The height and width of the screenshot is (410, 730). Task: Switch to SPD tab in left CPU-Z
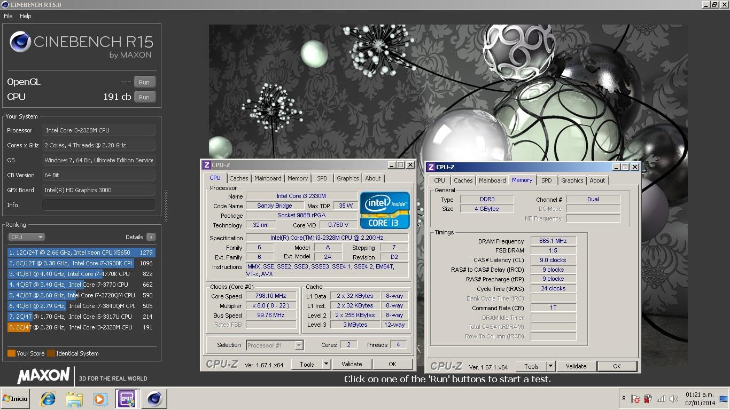pos(322,178)
